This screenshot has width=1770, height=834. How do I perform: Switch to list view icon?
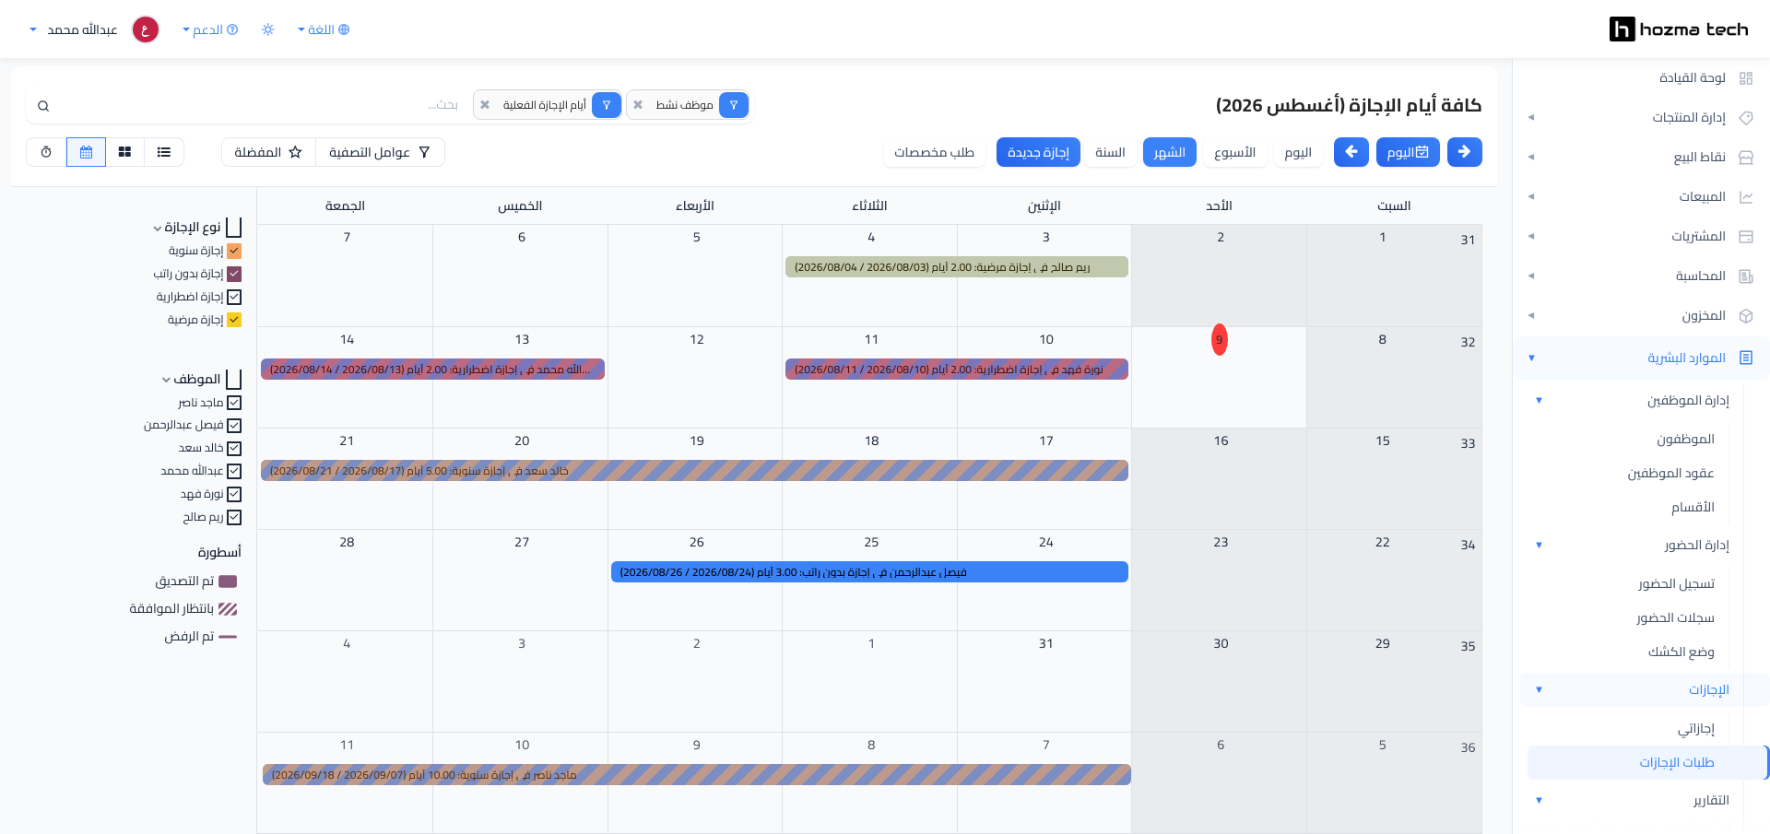click(x=164, y=152)
